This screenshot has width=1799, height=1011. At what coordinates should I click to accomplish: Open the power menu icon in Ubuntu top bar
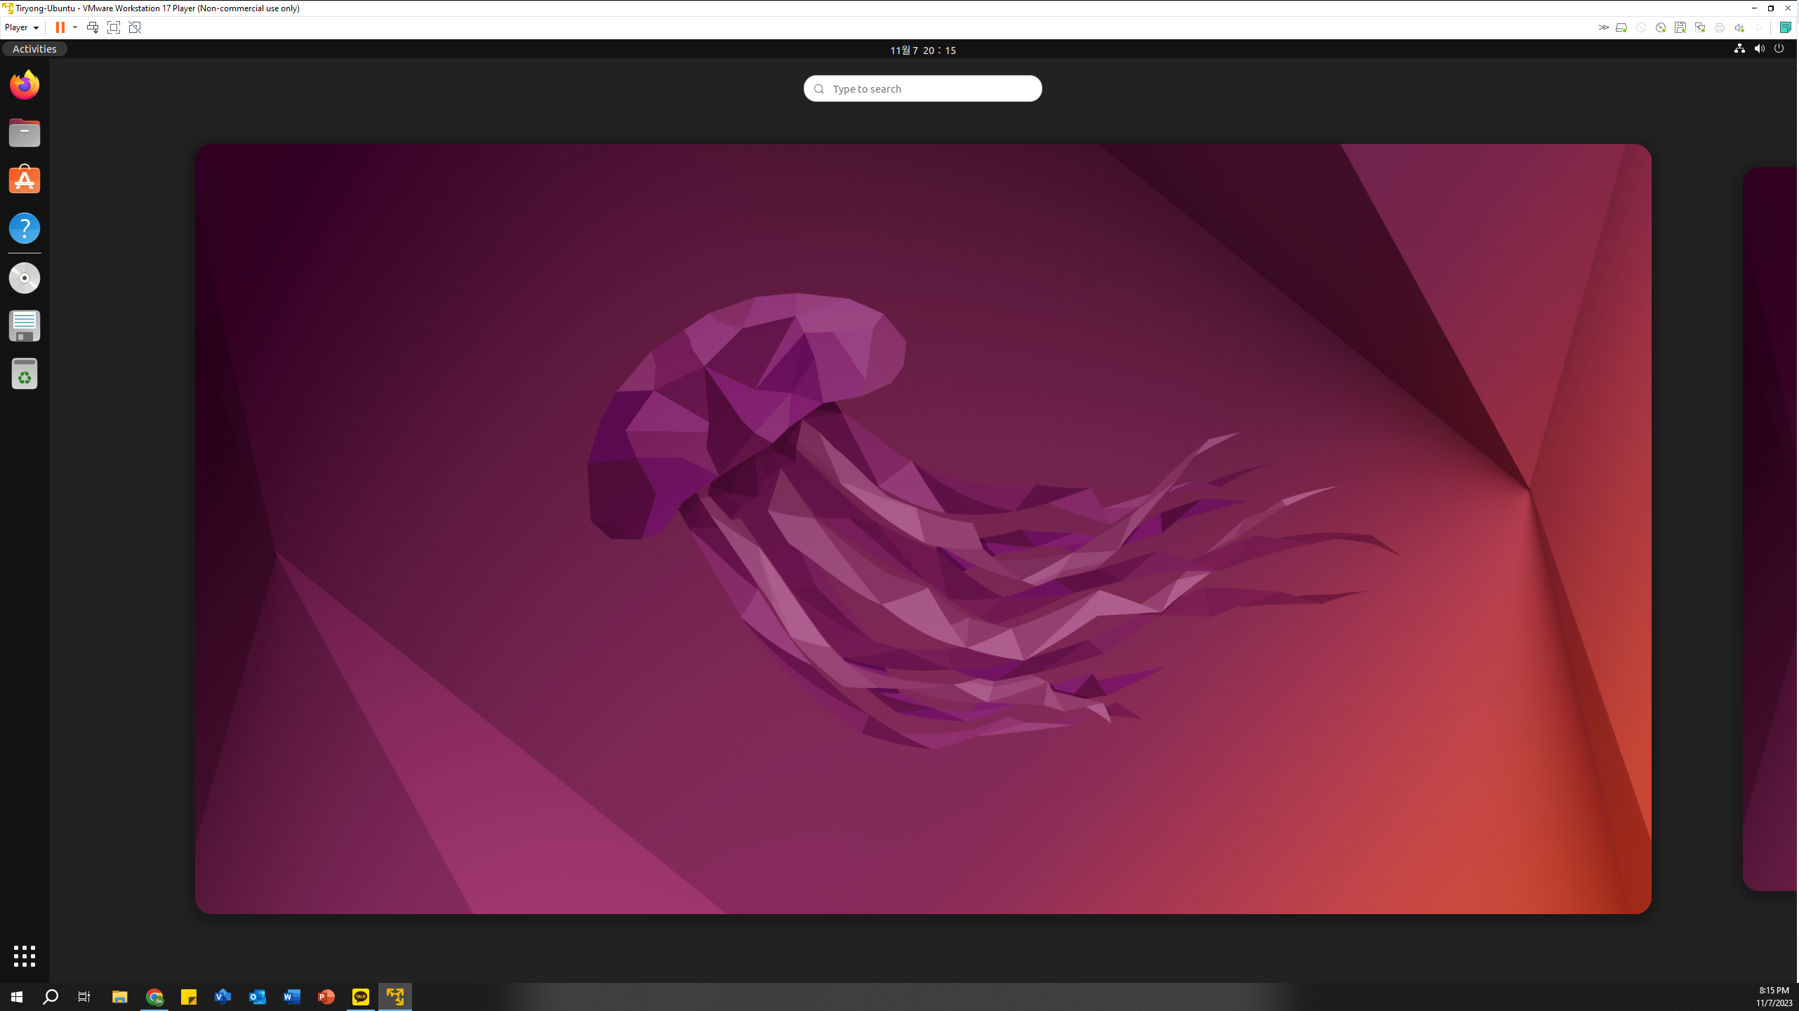pos(1779,48)
